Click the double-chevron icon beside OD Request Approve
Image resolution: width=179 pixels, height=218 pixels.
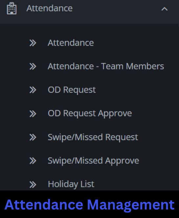click(33, 114)
